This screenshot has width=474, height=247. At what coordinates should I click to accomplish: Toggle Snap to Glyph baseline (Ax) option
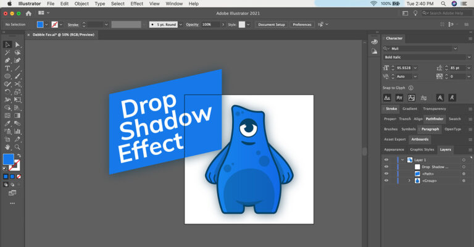tap(387, 98)
